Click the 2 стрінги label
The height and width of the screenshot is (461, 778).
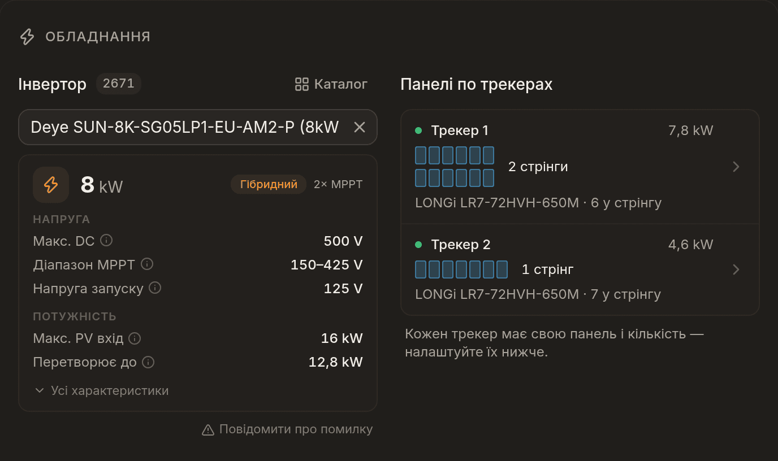tap(538, 167)
